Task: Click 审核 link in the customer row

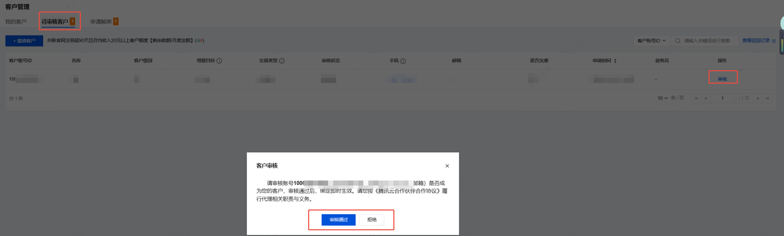Action: (x=722, y=79)
